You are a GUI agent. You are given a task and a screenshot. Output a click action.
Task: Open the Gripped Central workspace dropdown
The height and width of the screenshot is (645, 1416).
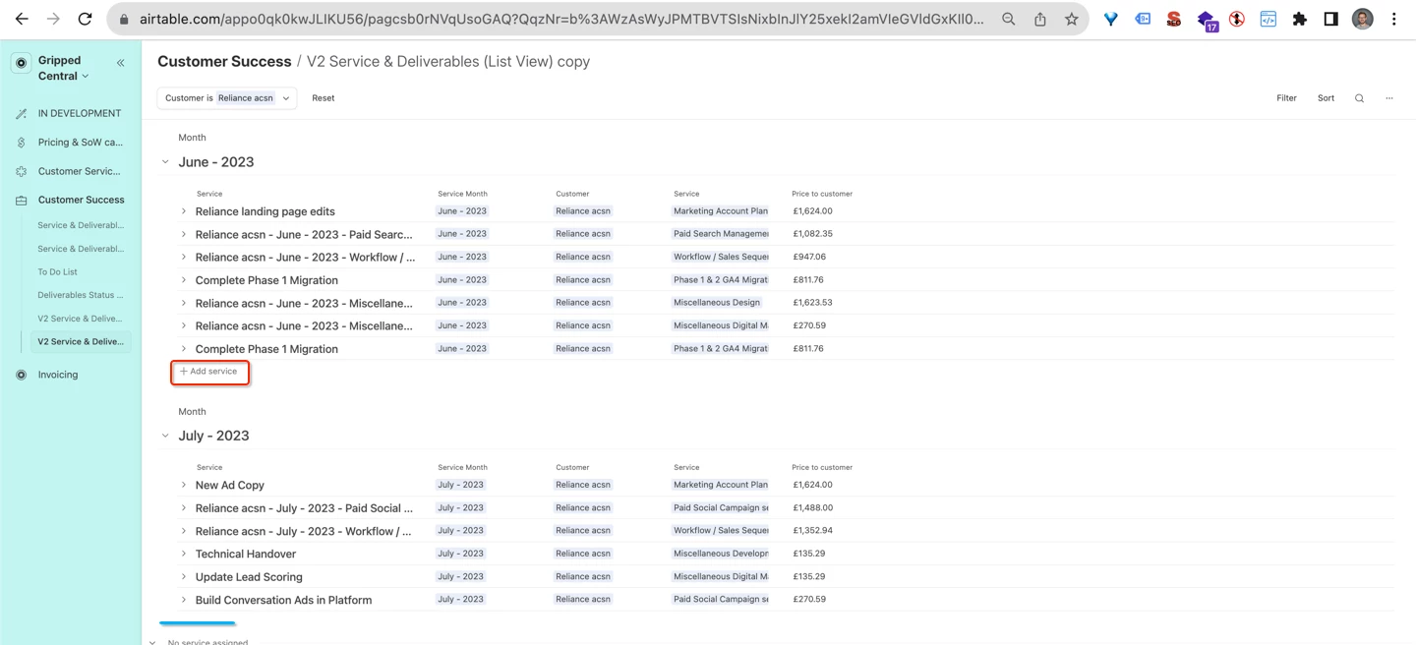tap(64, 68)
